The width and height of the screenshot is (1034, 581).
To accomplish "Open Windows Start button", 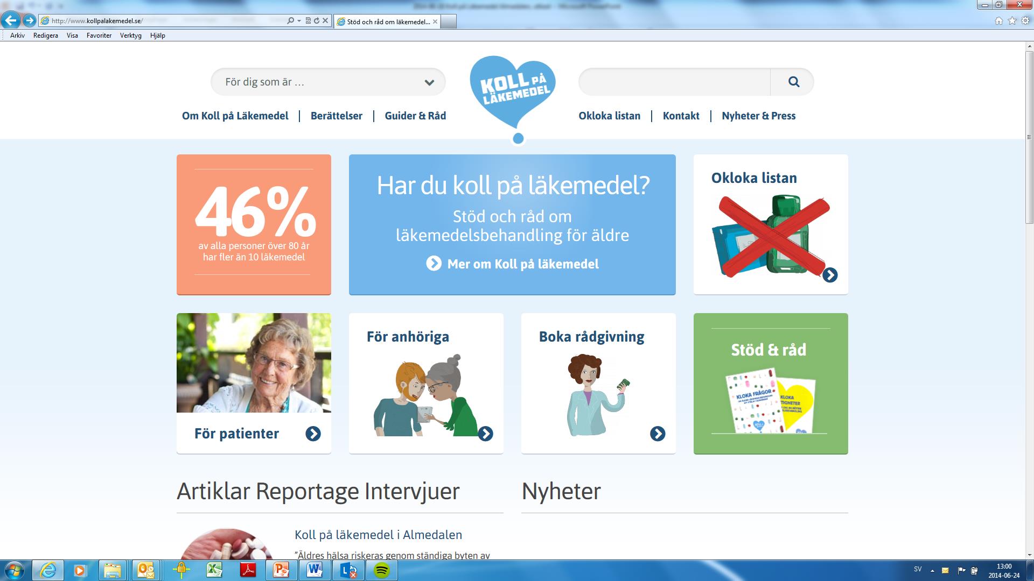I will tap(14, 570).
